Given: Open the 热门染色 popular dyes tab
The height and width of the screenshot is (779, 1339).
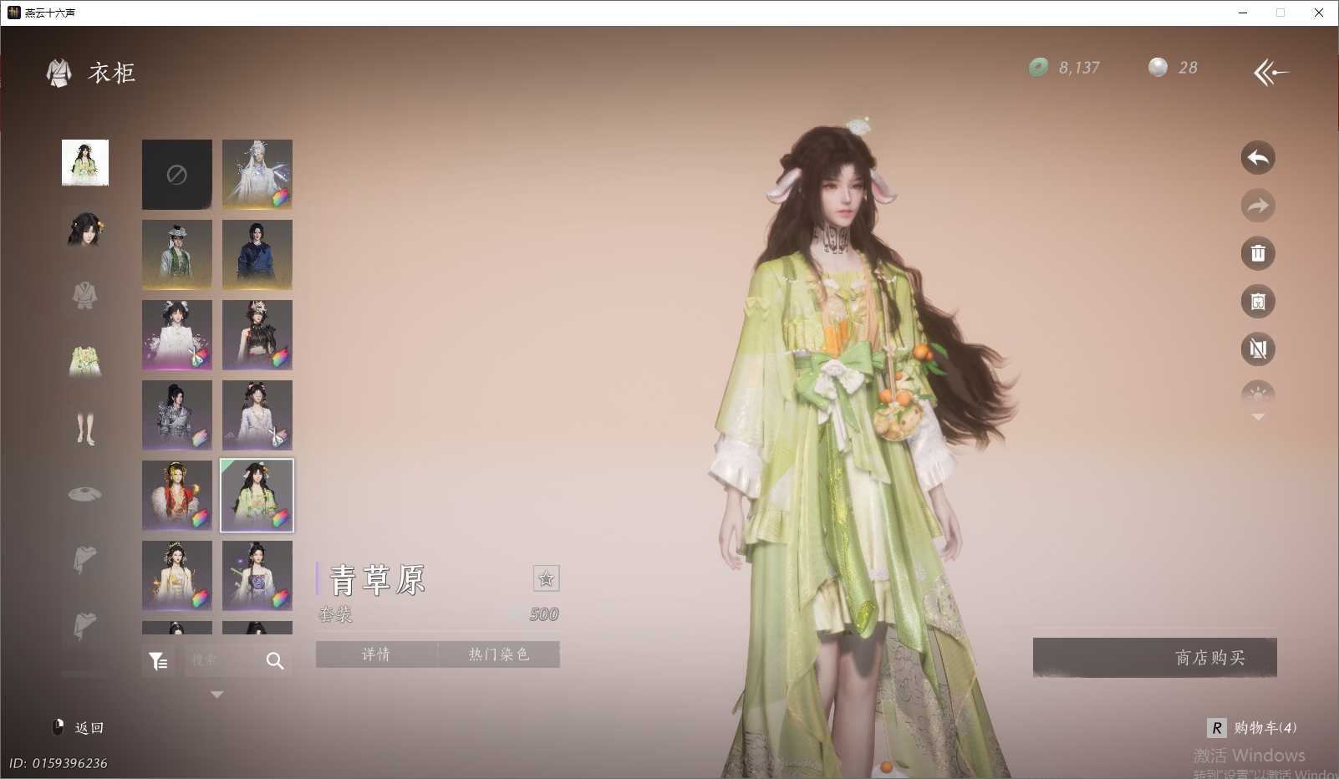Looking at the screenshot, I should pyautogui.click(x=499, y=654).
